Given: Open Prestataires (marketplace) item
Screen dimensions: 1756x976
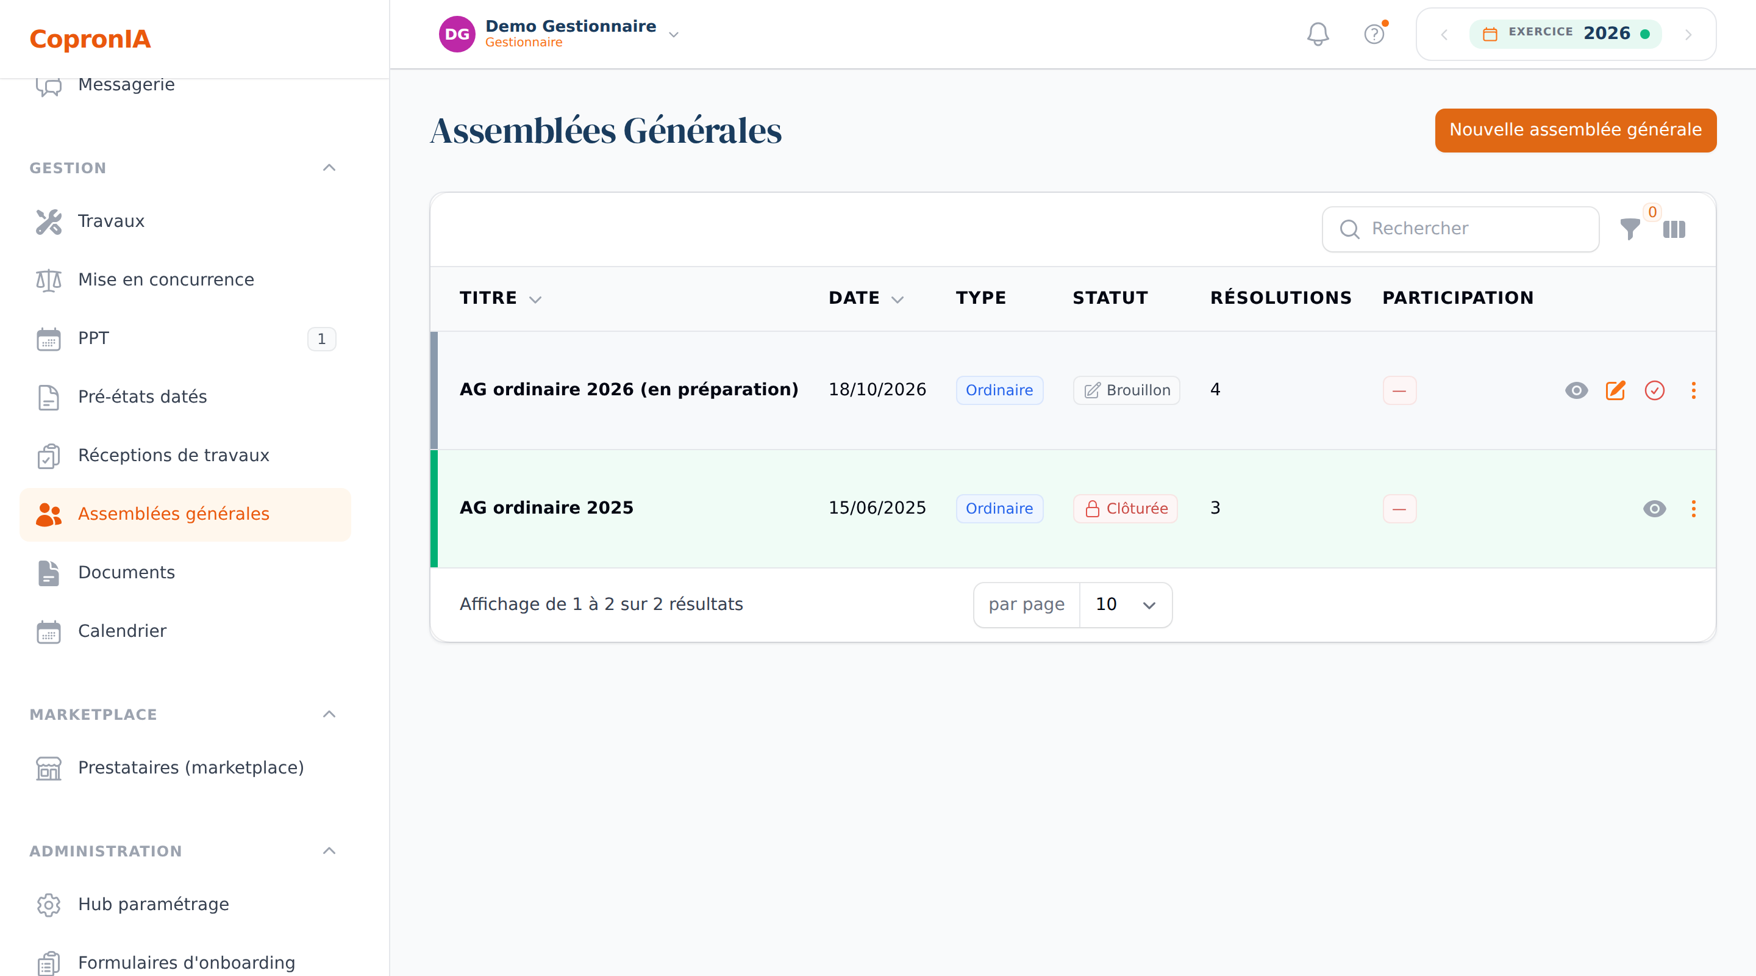Looking at the screenshot, I should coord(185,768).
